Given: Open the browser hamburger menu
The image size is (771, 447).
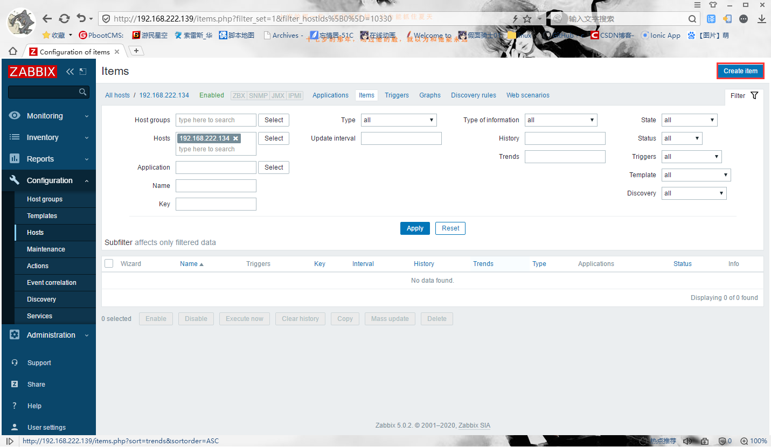Looking at the screenshot, I should [698, 4].
